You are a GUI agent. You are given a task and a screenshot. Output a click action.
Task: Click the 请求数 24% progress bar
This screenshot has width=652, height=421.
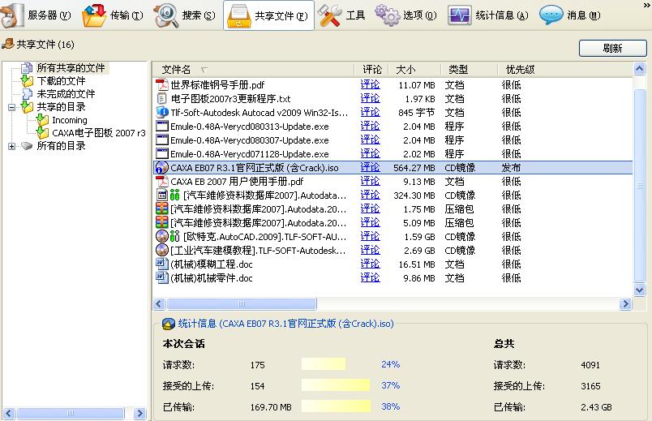[323, 364]
